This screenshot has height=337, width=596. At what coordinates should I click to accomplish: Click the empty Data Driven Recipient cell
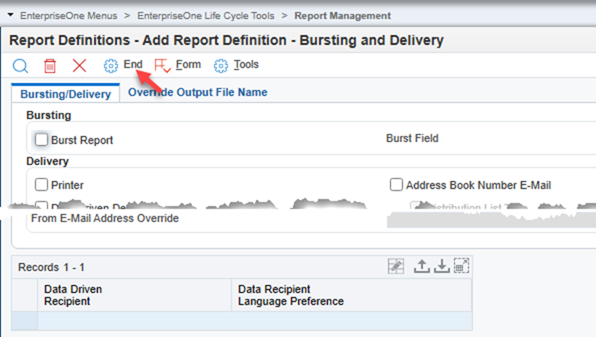click(x=134, y=320)
